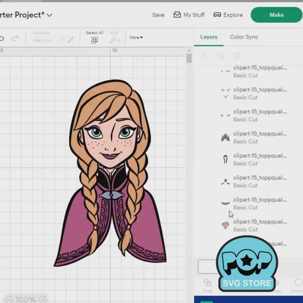This screenshot has height=303, width=303.
Task: Open the project name dropdown chevron
Action: coord(50,15)
